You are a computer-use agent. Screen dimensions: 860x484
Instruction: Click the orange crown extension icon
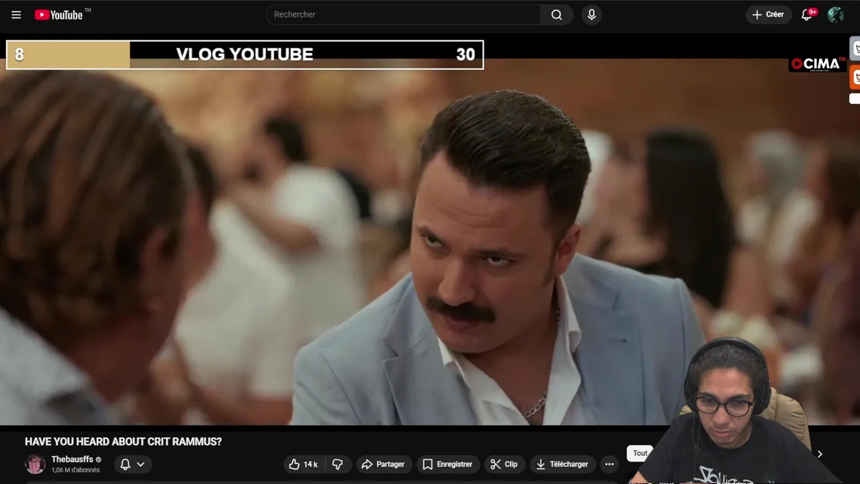point(856,77)
